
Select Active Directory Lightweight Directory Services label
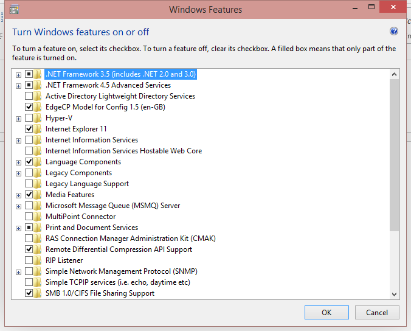(120, 96)
